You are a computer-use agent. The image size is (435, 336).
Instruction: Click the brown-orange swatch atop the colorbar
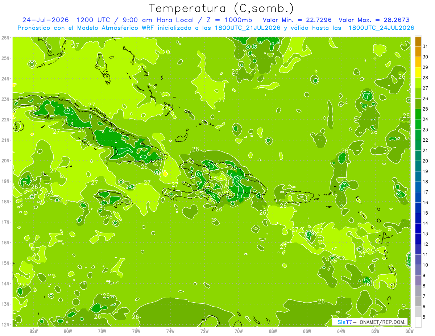(x=418, y=42)
